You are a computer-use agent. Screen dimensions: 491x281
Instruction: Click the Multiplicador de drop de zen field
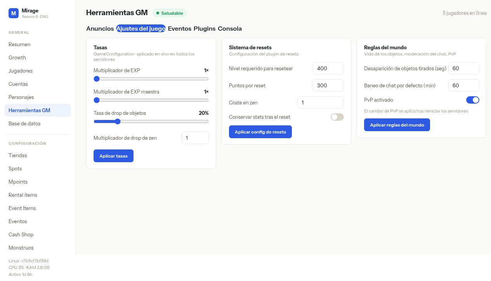(x=195, y=138)
